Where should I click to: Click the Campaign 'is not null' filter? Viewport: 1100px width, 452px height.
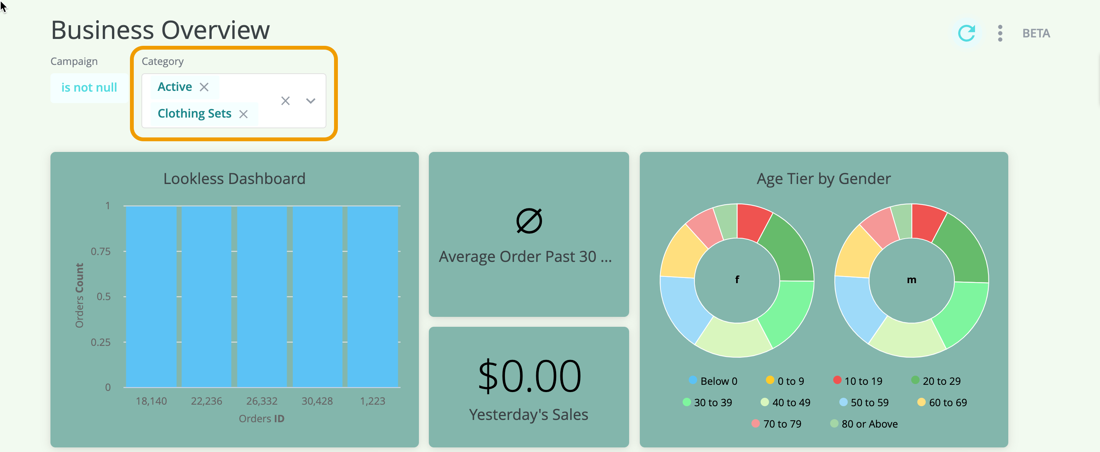coord(89,87)
